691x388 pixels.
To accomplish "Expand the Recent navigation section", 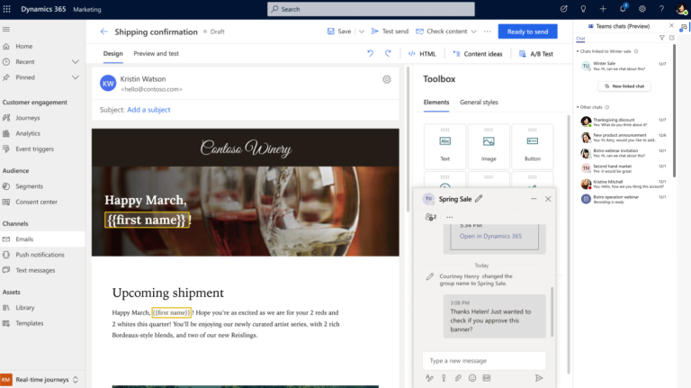I will pyautogui.click(x=76, y=62).
